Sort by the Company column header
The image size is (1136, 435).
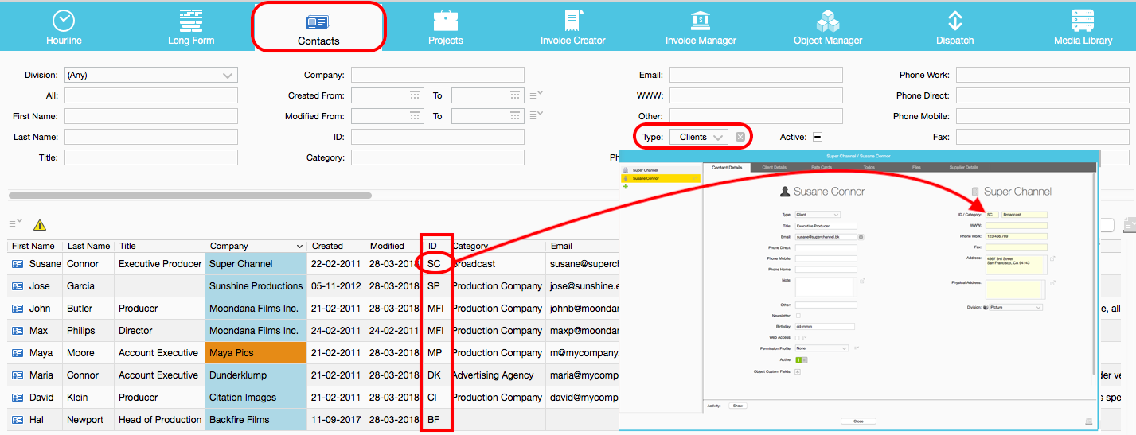click(x=256, y=246)
